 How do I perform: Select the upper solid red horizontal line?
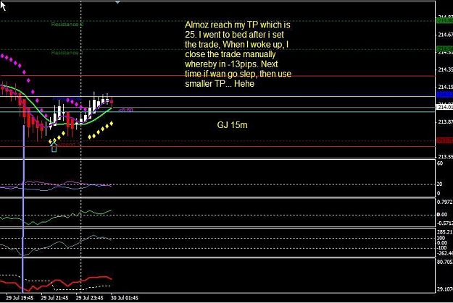tap(217, 76)
